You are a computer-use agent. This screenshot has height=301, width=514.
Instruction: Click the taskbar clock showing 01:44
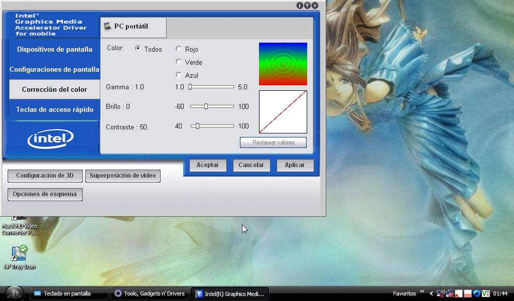[500, 293]
